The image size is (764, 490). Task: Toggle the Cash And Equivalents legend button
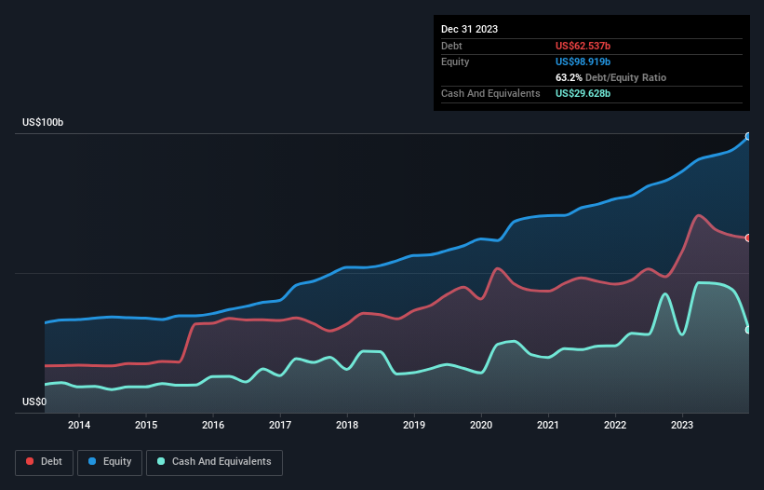(x=214, y=462)
